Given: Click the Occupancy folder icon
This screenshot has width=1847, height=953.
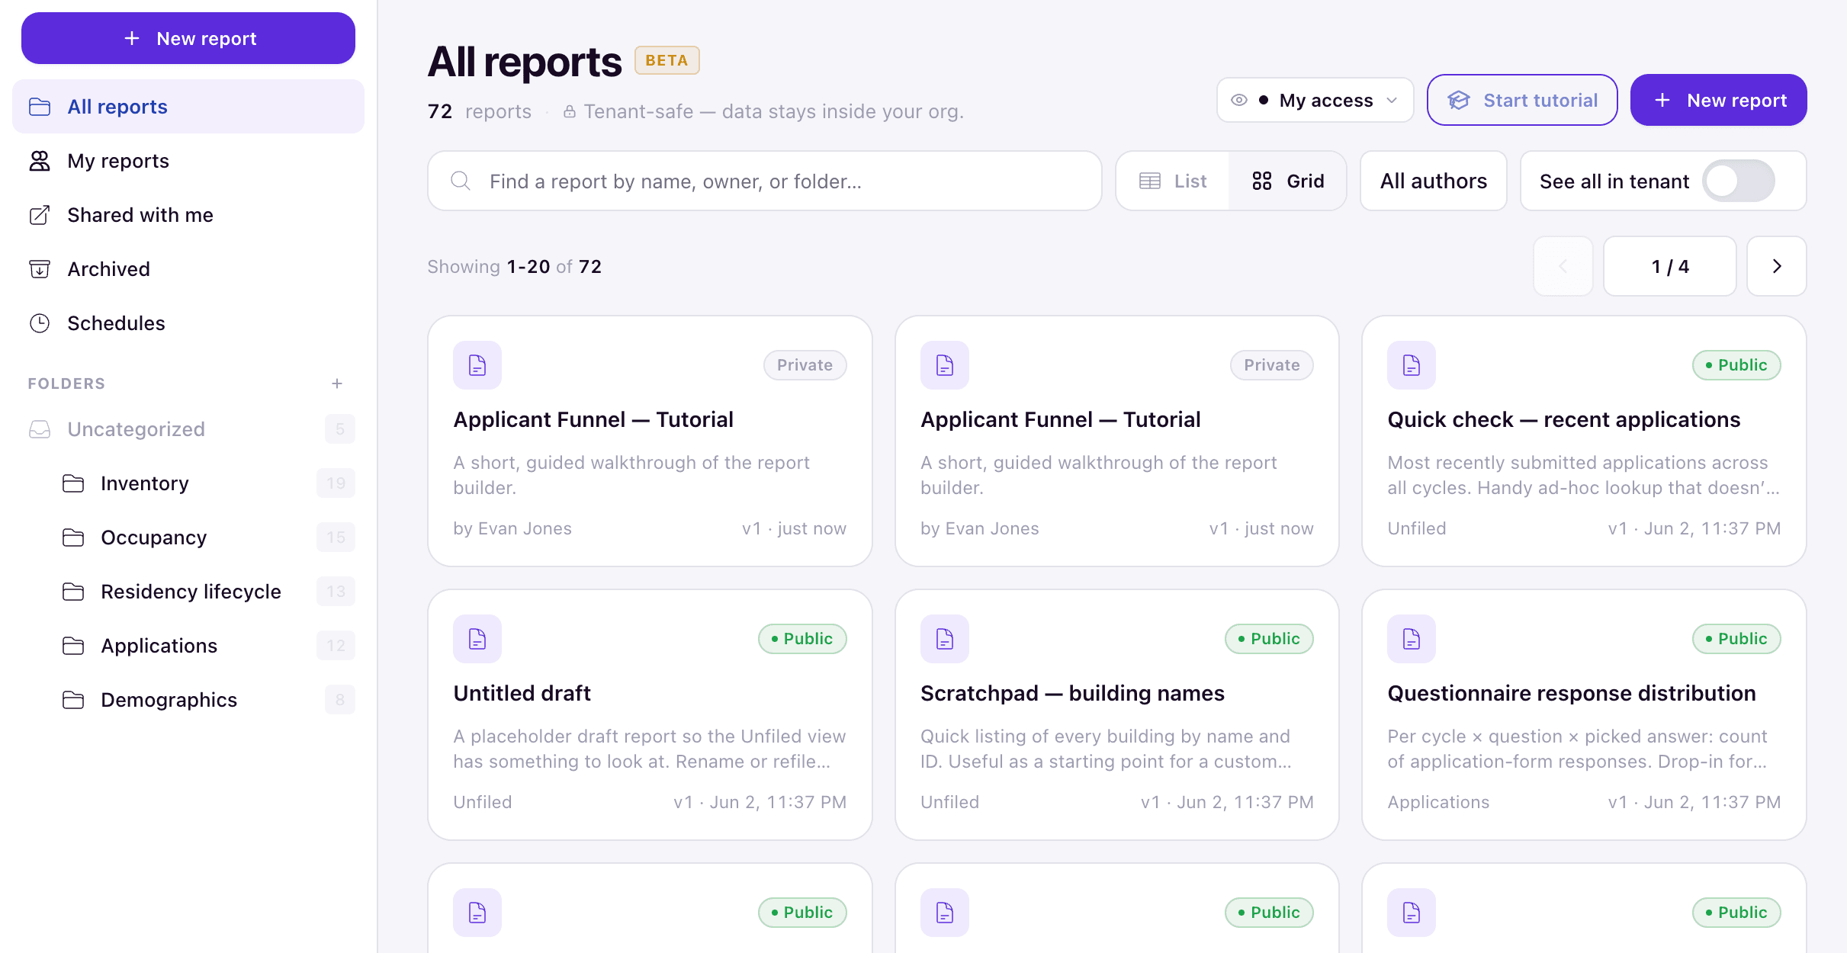Looking at the screenshot, I should tap(73, 537).
